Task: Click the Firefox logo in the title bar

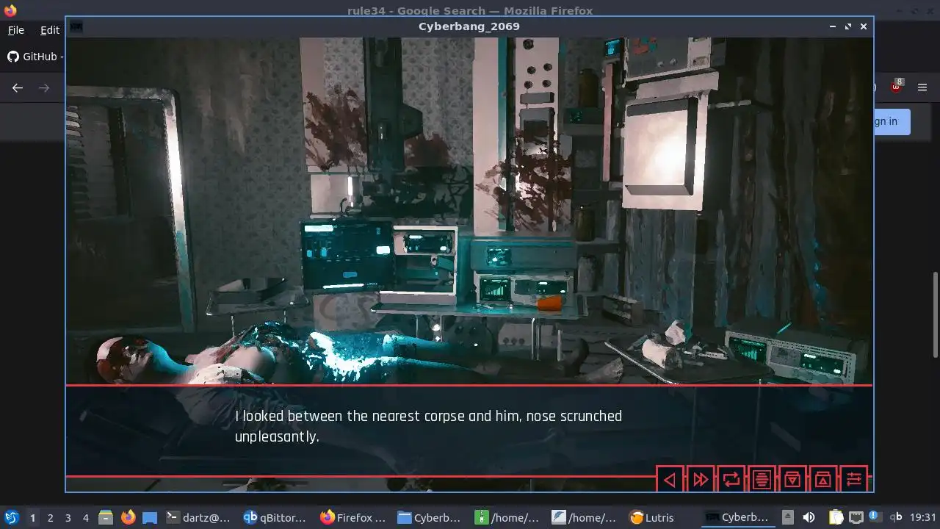Action: [x=10, y=10]
